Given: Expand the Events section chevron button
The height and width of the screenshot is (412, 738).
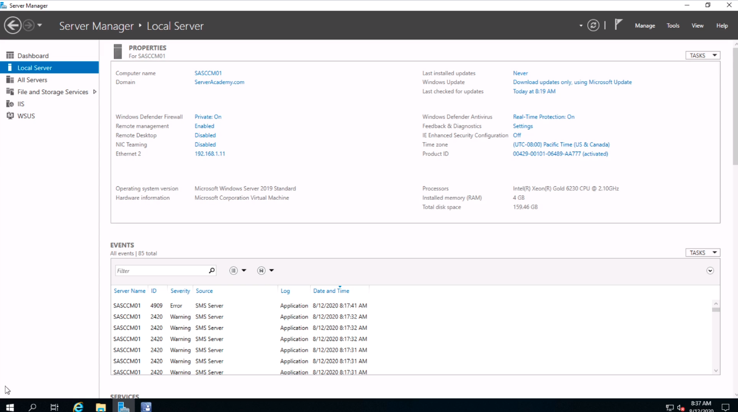Looking at the screenshot, I should 710,271.
